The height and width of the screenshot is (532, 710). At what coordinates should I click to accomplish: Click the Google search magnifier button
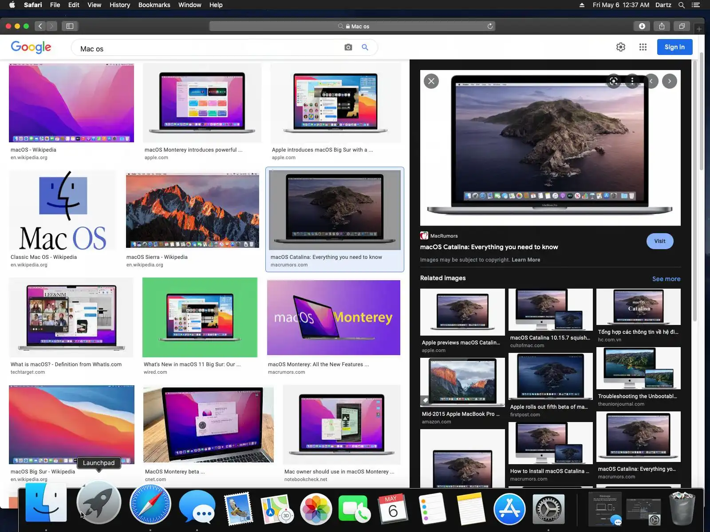365,47
